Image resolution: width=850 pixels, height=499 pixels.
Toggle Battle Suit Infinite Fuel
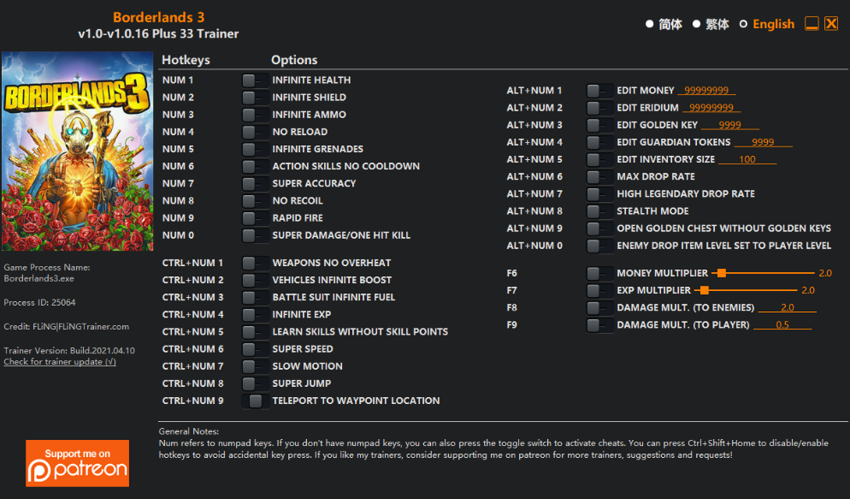(x=255, y=297)
